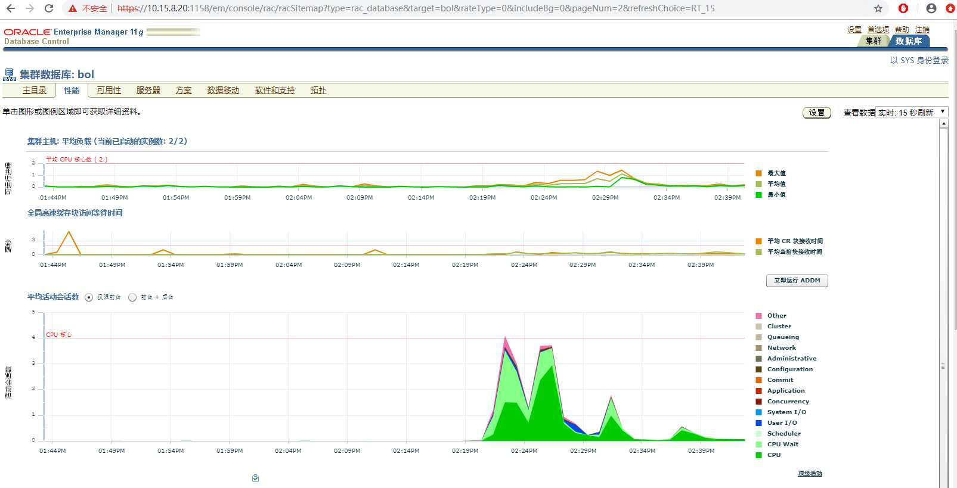Click 平均活动会话数 heading link
957x488 pixels.
[53, 297]
